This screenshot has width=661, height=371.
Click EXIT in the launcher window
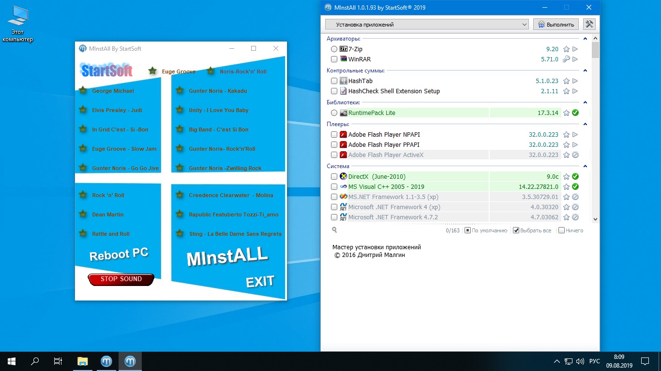click(x=260, y=282)
